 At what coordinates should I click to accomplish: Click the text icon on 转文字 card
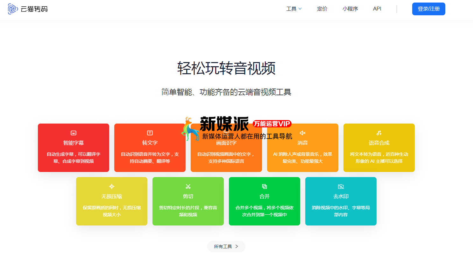pyautogui.click(x=150, y=133)
